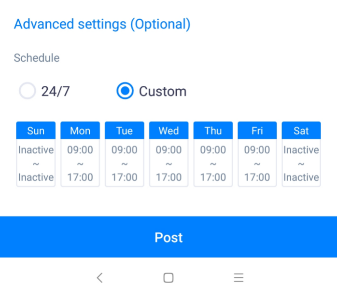Open the Sun schedule header

tap(36, 131)
